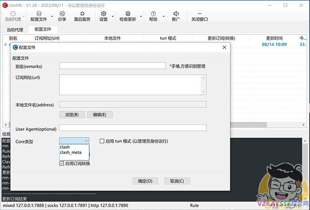
Task: Click the 编辑(E) edit button
Action: pos(100,115)
